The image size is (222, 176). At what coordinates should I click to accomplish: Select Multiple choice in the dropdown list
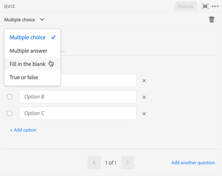27,37
